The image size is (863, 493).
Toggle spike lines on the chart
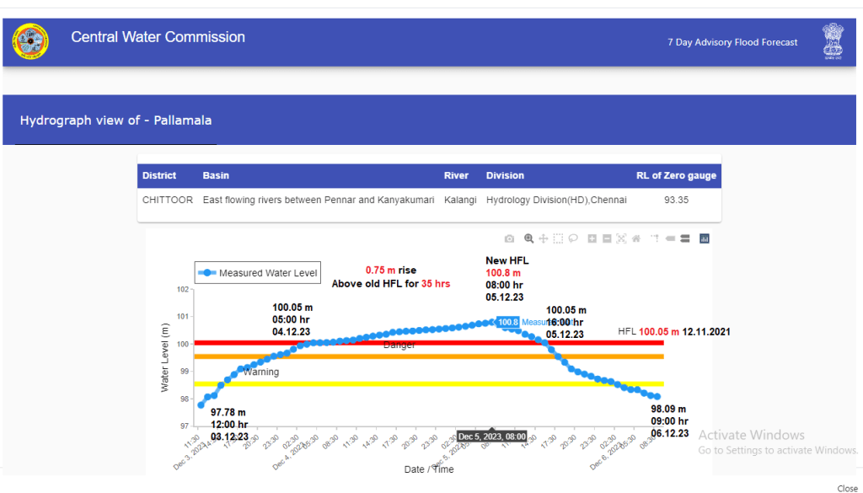[x=655, y=238]
